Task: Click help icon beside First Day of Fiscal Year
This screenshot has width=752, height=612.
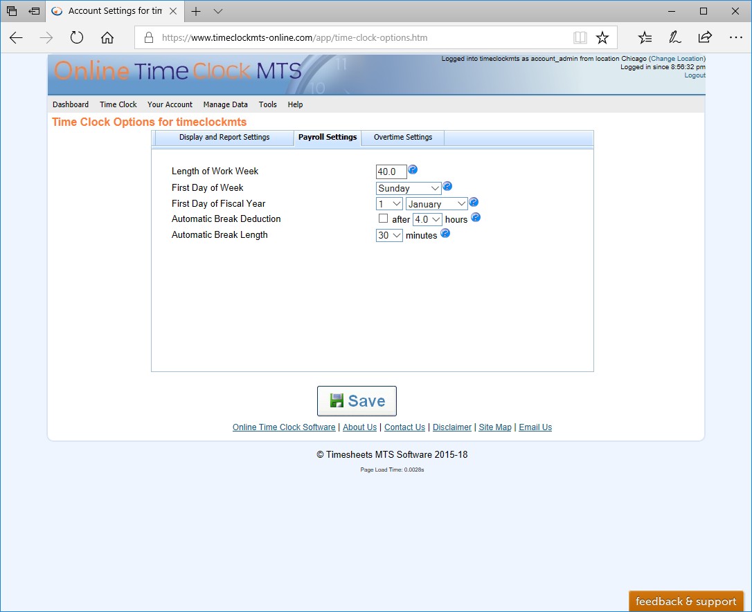Action: pyautogui.click(x=474, y=202)
